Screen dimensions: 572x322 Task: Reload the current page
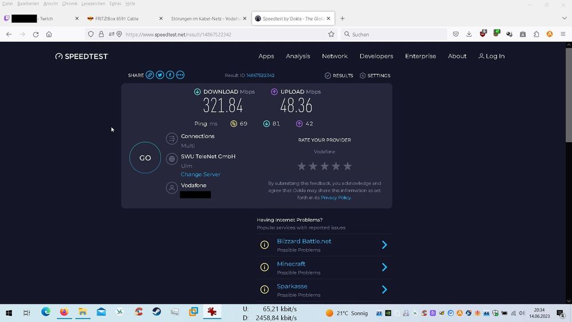(x=35, y=34)
